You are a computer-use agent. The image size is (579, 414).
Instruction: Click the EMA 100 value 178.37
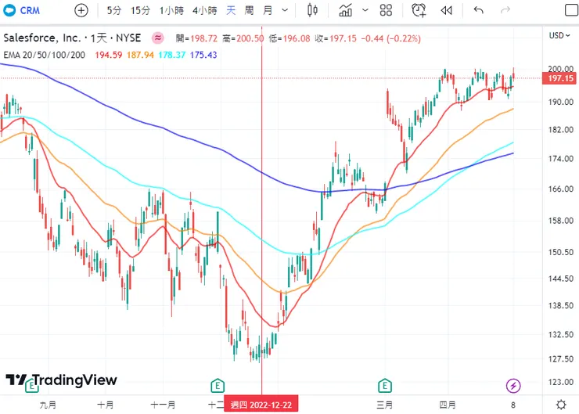click(172, 55)
